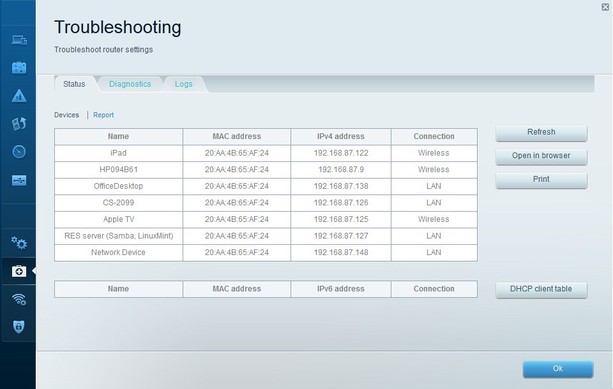Switch to the Logs tab
Viewport: 613px width, 389px height.
click(184, 84)
